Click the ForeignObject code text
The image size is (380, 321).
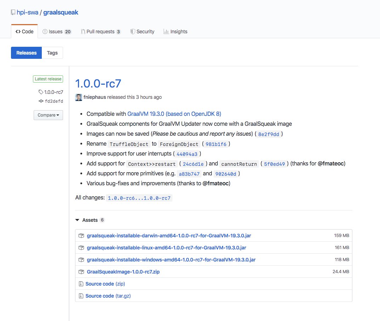pyautogui.click(x=179, y=144)
